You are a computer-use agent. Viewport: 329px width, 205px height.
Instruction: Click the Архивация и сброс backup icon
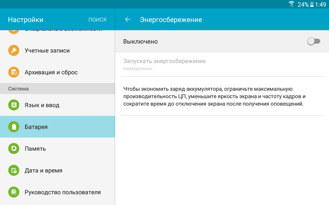[13, 72]
